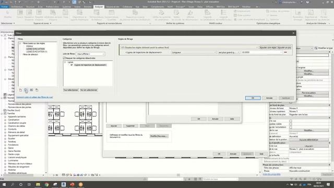The height and width of the screenshot is (188, 334).
Task: Open the Structure ribbon tab
Action: (x=30, y=7)
